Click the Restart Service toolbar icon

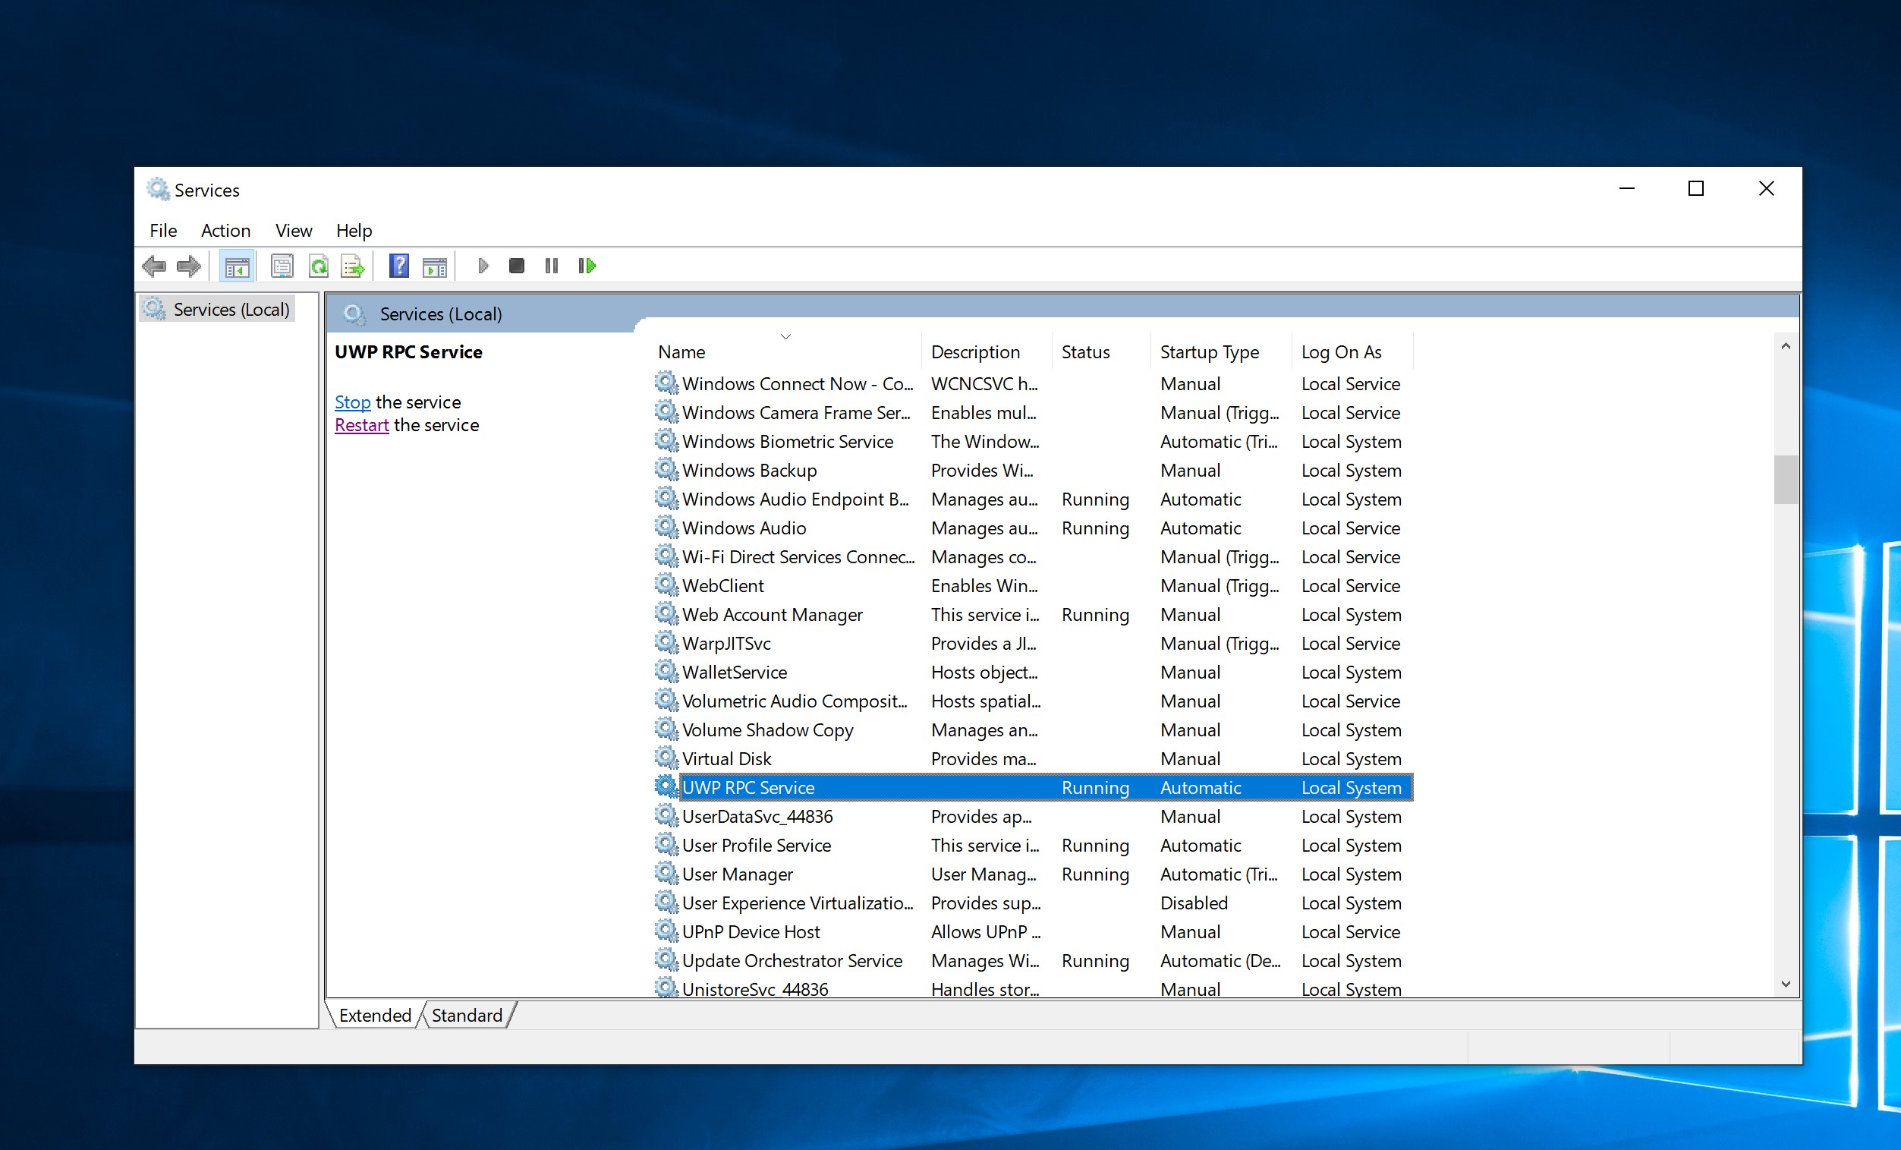coord(587,266)
